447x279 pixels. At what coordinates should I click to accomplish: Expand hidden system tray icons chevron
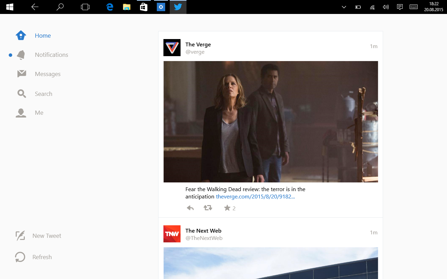tap(344, 7)
